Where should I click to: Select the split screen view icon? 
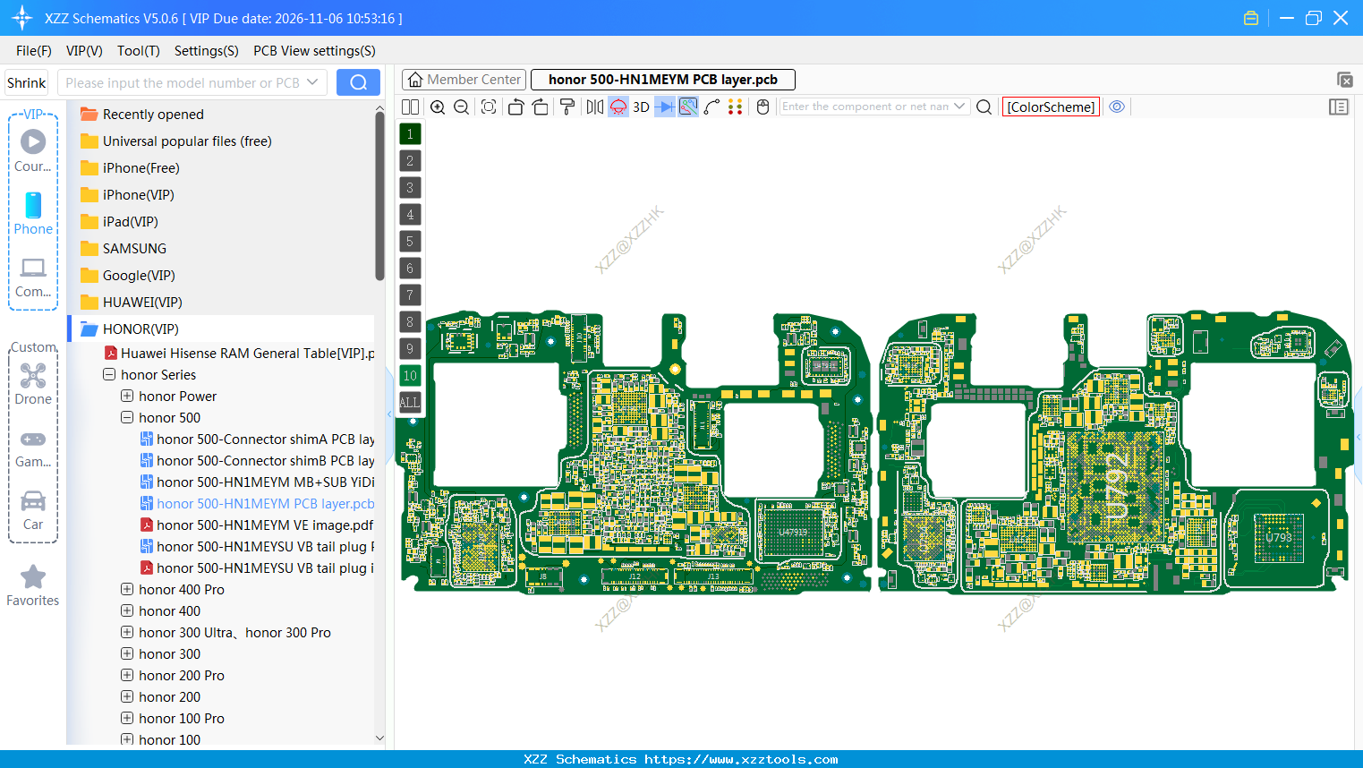pyautogui.click(x=409, y=107)
